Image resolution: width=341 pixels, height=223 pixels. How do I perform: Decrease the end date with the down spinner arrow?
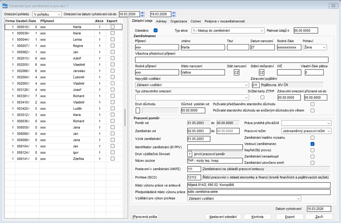[174, 16]
